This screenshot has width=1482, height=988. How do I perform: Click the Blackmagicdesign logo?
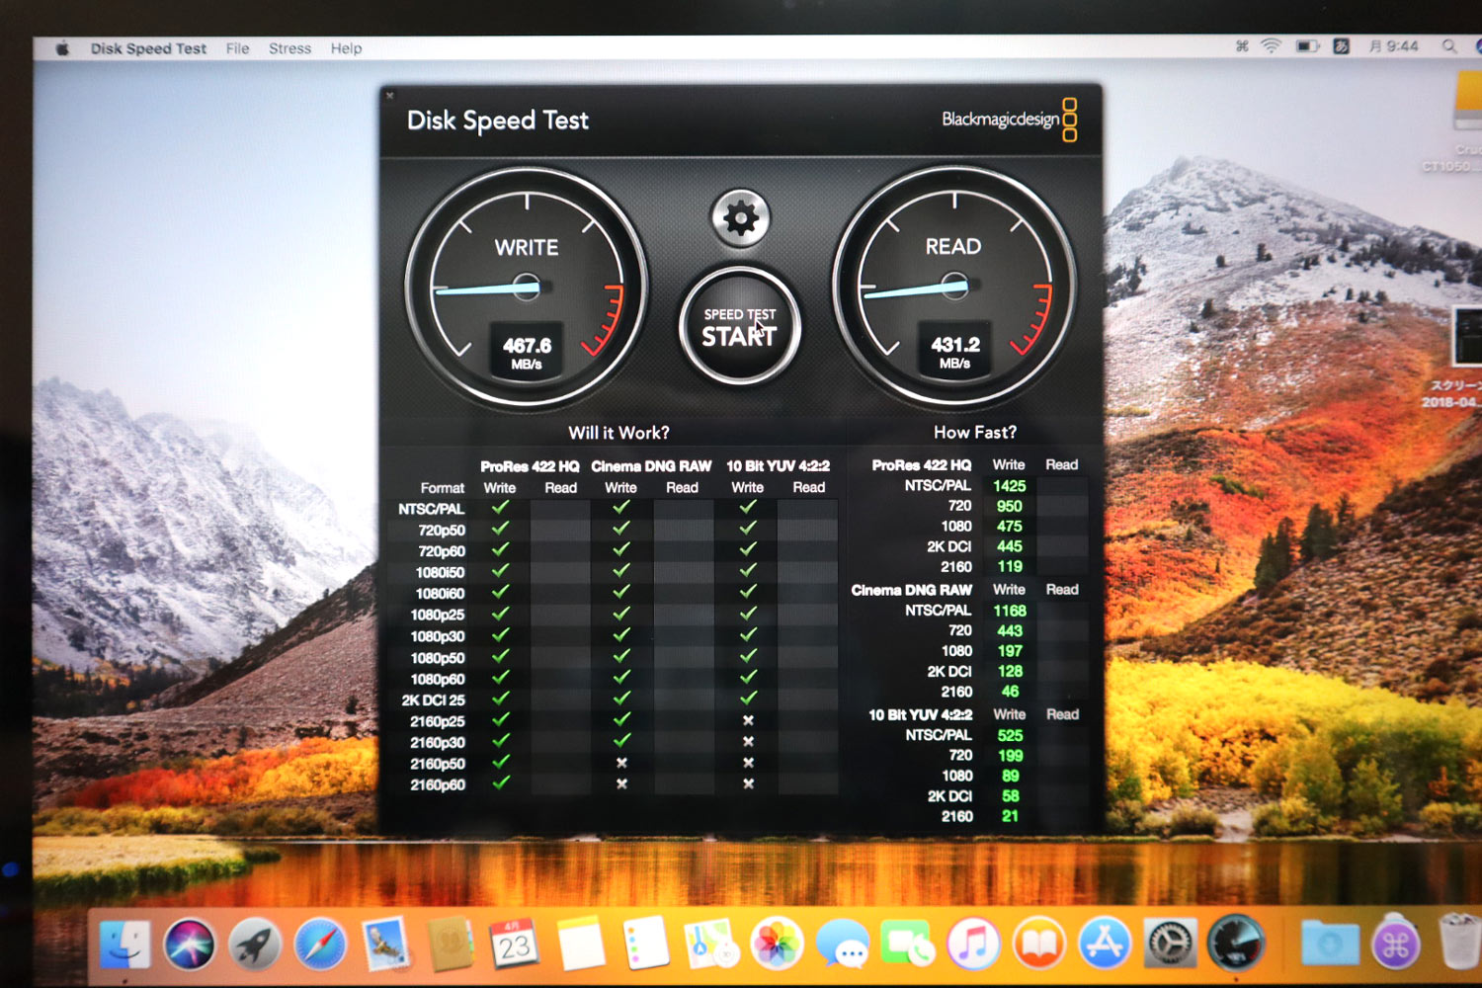(x=1009, y=120)
